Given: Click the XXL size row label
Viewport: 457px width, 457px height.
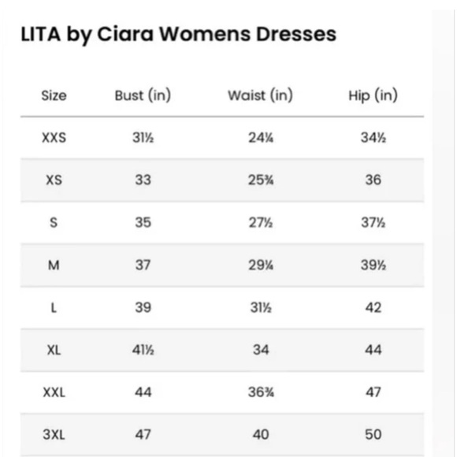Looking at the screenshot, I should click(54, 392).
